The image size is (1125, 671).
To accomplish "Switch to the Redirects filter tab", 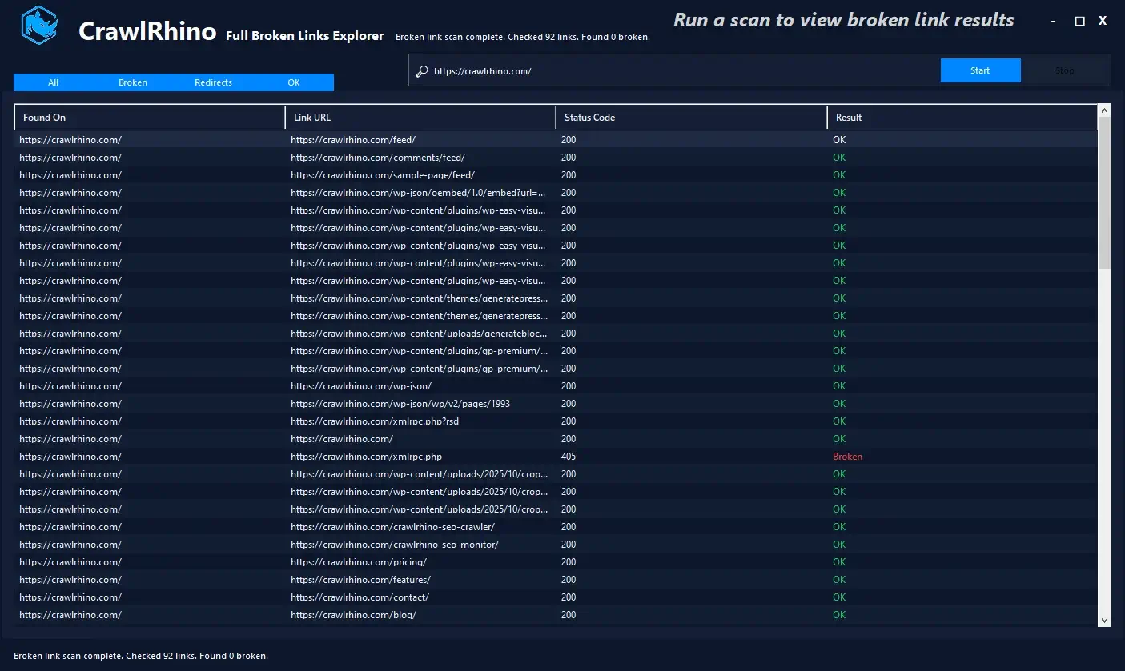I will click(213, 82).
